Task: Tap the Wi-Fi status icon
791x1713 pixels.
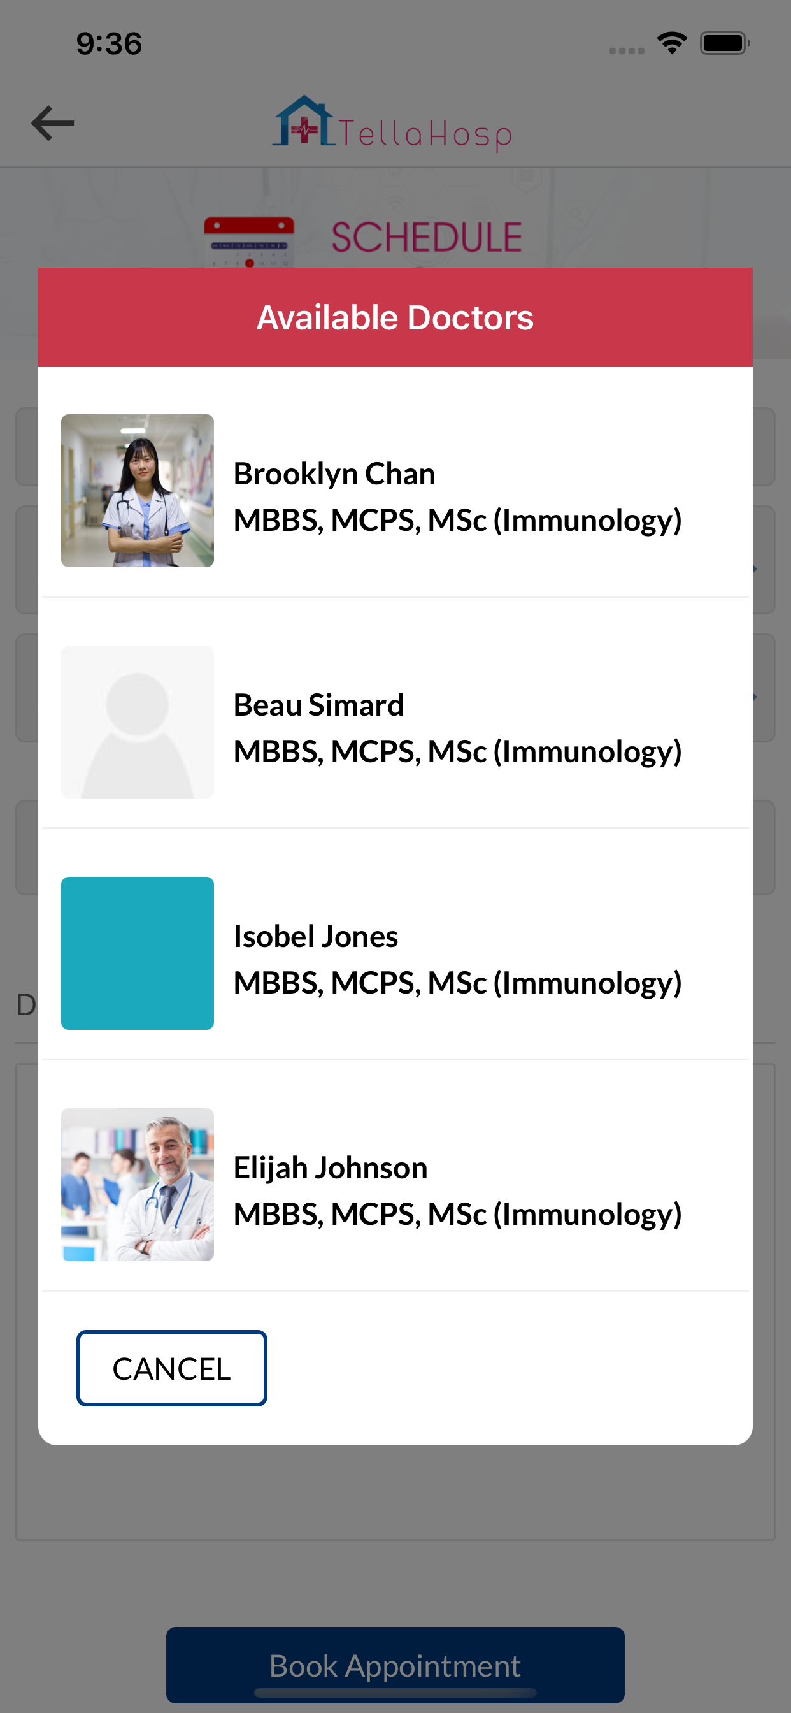Action: coord(672,43)
